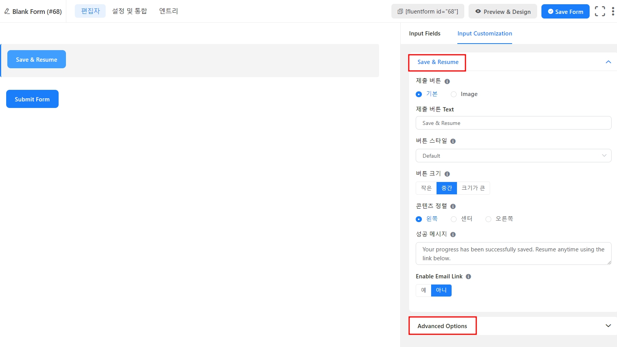Open the 버튼 스타일 Default dropdown

513,156
